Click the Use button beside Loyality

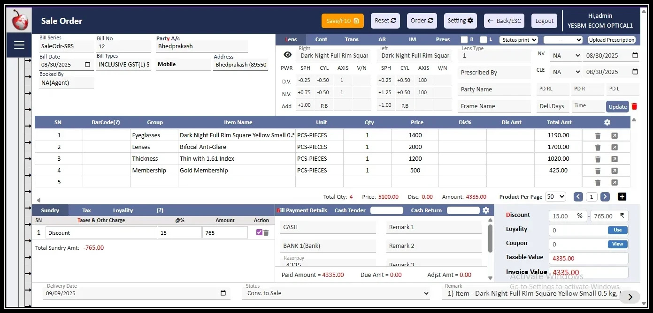617,230
